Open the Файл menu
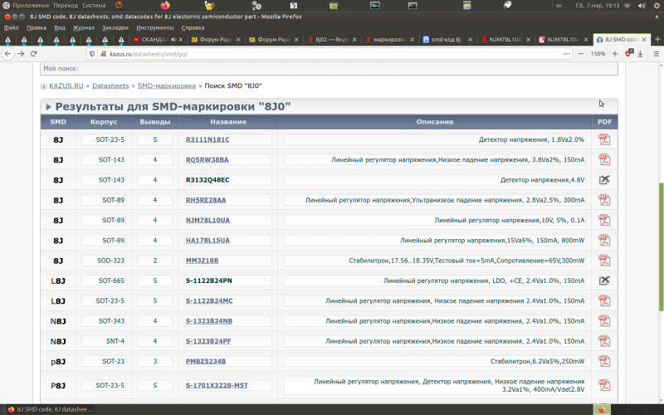 click(x=11, y=27)
